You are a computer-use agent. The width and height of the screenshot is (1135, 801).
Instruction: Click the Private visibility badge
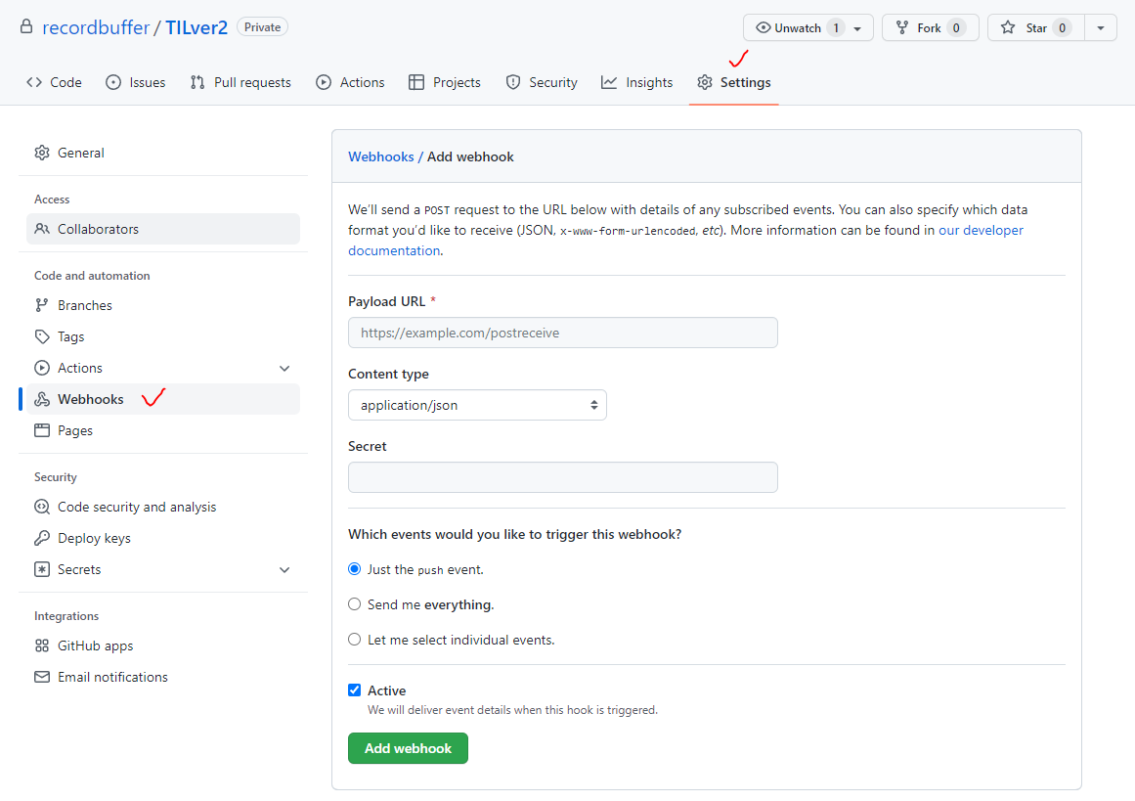tap(262, 26)
